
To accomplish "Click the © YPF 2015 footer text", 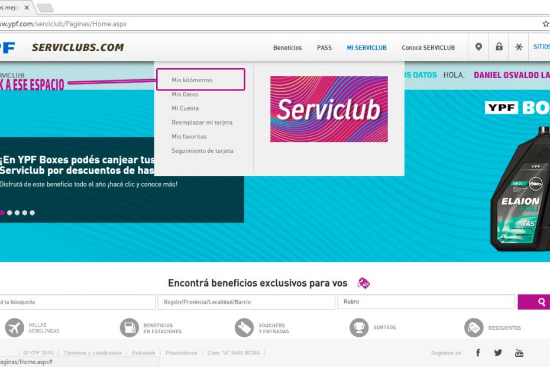I will (38, 353).
